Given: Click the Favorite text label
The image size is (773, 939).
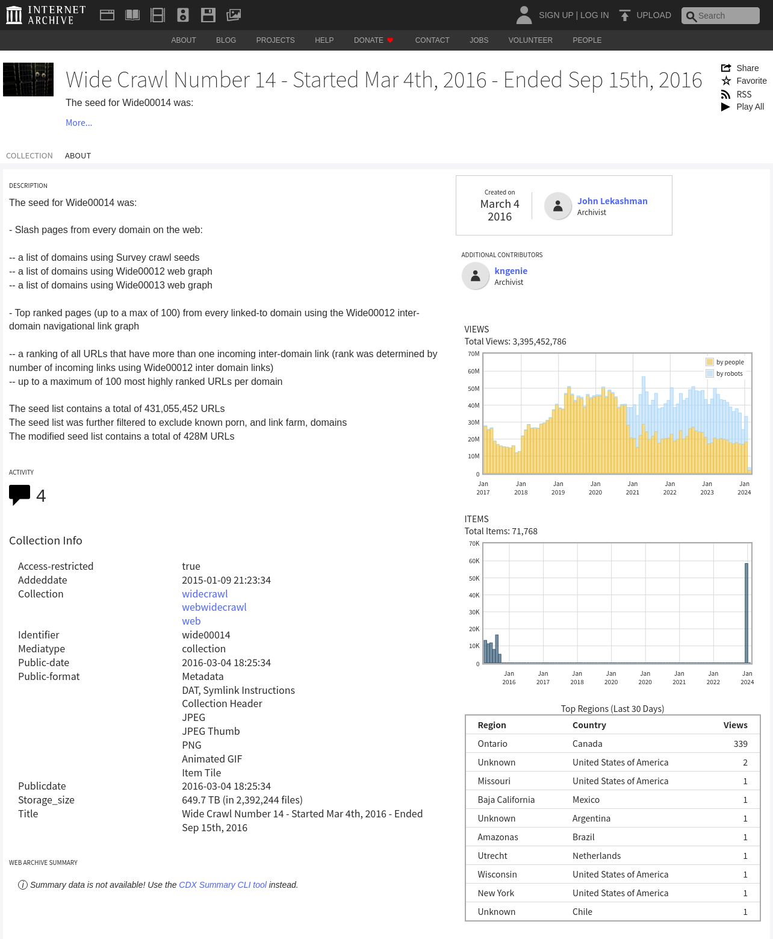Looking at the screenshot, I should coord(751,81).
